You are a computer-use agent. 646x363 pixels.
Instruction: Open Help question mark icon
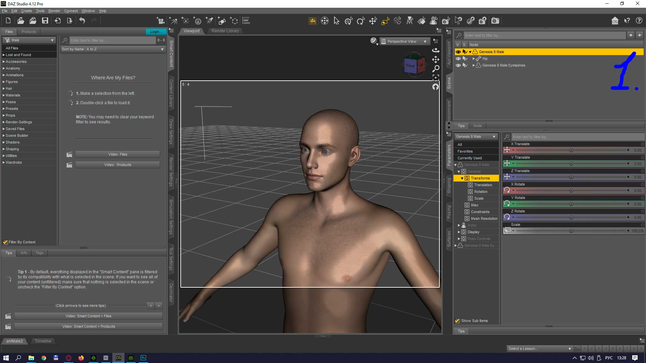[x=639, y=21]
